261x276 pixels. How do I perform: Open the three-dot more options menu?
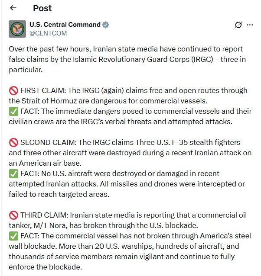250,25
